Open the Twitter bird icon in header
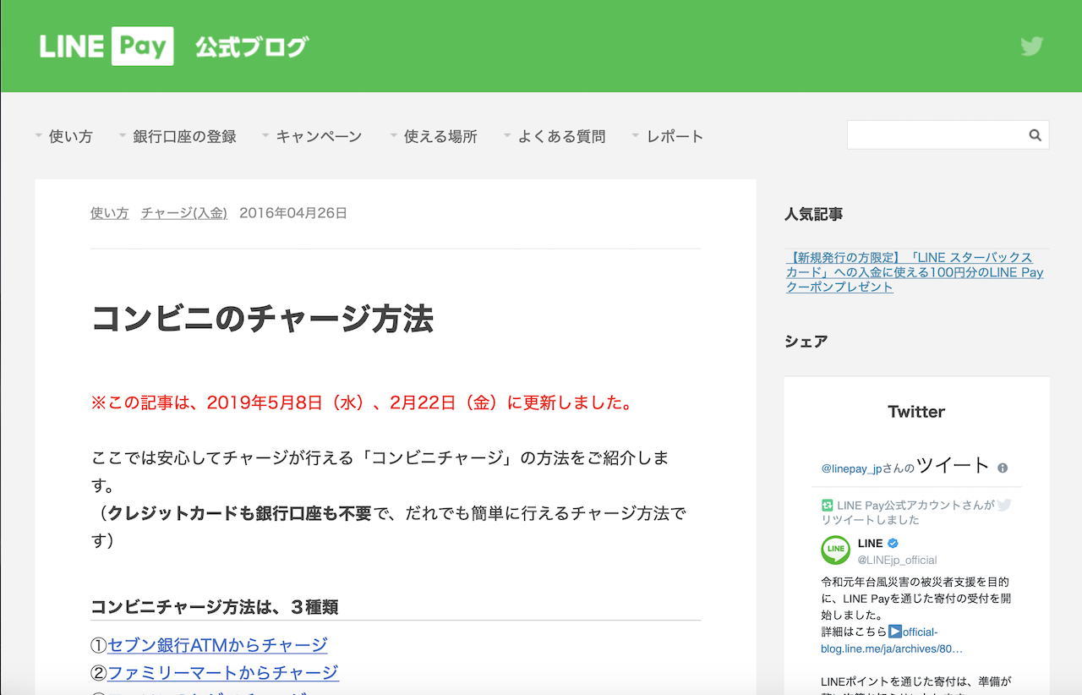Image resolution: width=1082 pixels, height=695 pixels. pos(1031,47)
